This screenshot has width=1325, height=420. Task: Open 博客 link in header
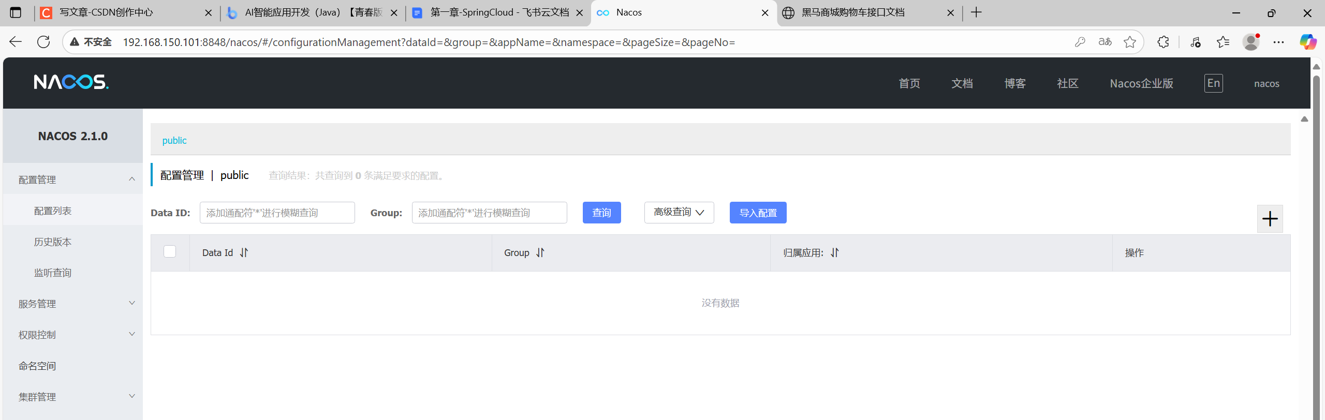(x=1015, y=84)
